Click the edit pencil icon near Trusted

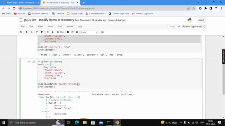coord(179,27)
